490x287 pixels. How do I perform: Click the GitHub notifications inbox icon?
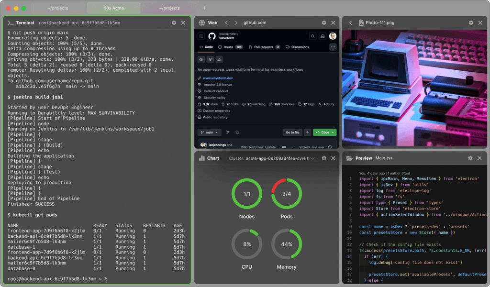point(322,36)
